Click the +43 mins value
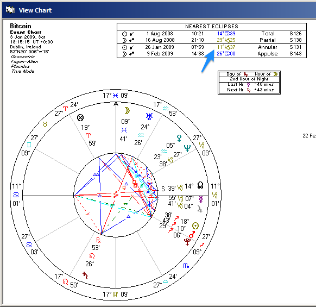The width and height of the screenshot is (316, 307). point(264,90)
